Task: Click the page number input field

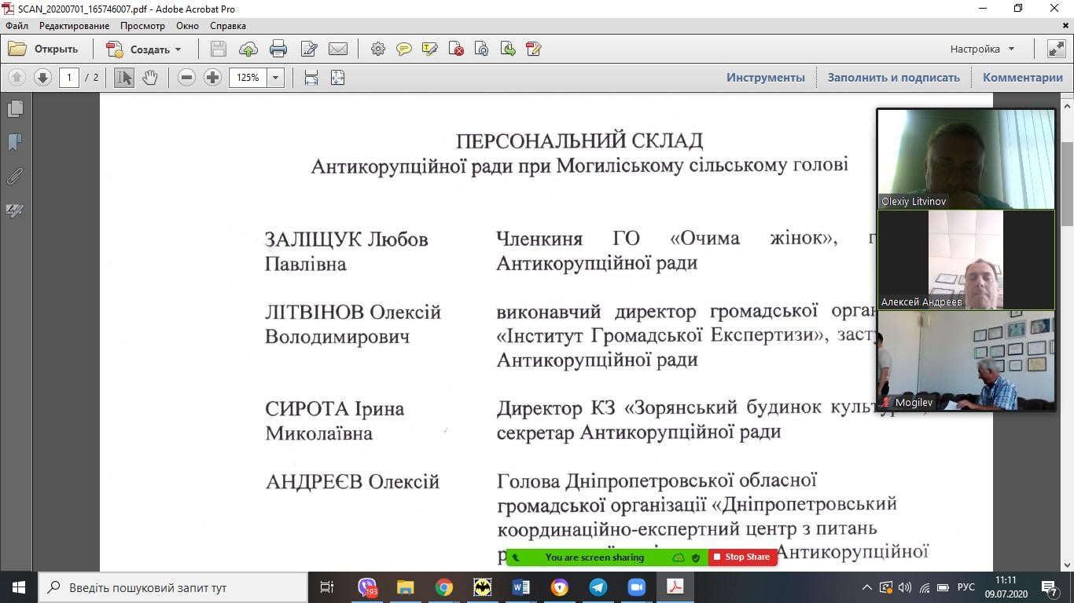Action: click(69, 78)
